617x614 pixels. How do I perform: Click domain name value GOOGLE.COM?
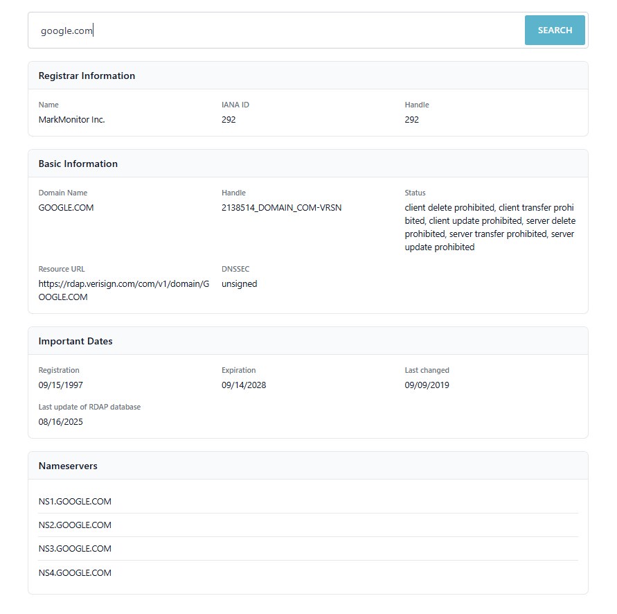point(66,208)
